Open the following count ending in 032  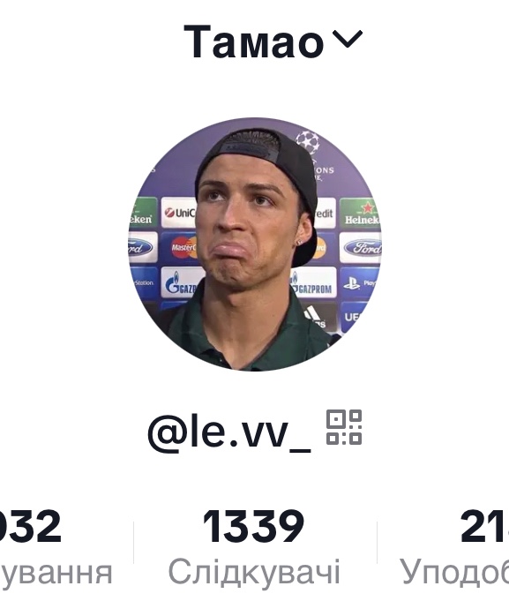[31, 526]
